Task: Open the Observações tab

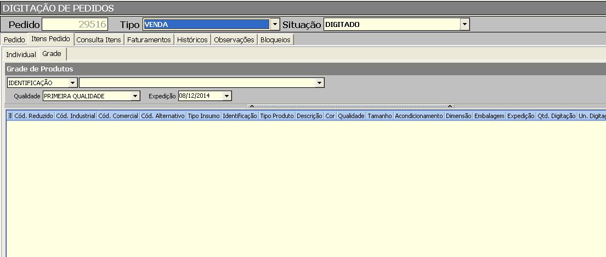Action: 234,40
